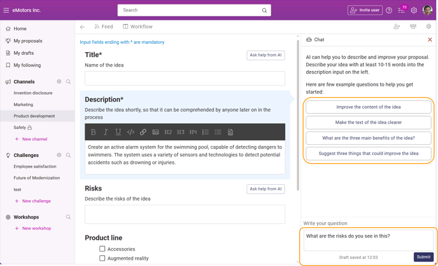Check the Accessories product line box
438x266 pixels.
point(102,249)
